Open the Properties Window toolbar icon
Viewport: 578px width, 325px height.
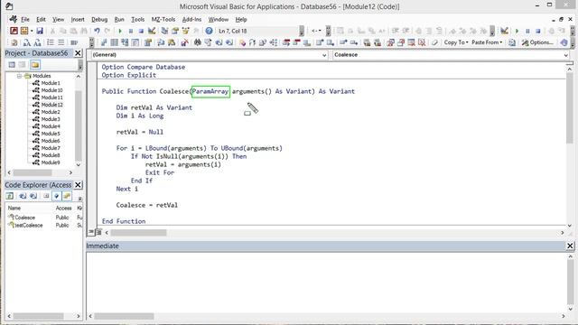click(x=175, y=31)
